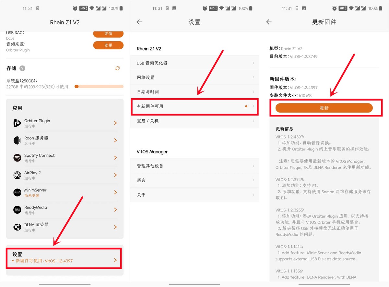This screenshot has width=389, height=287.
Task: Tap the Spotify Connect icon
Action: [x=17, y=158]
